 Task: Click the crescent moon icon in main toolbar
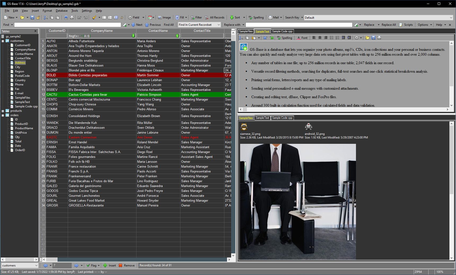pyautogui.click(x=122, y=18)
